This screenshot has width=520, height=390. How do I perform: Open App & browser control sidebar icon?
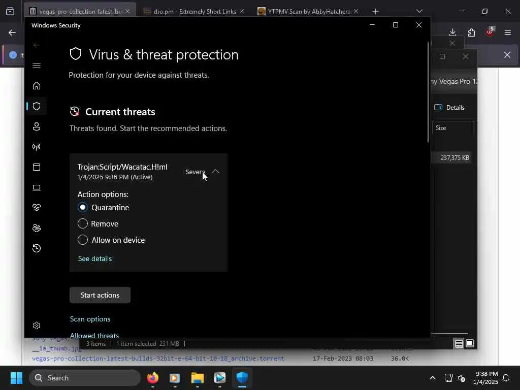tap(37, 167)
